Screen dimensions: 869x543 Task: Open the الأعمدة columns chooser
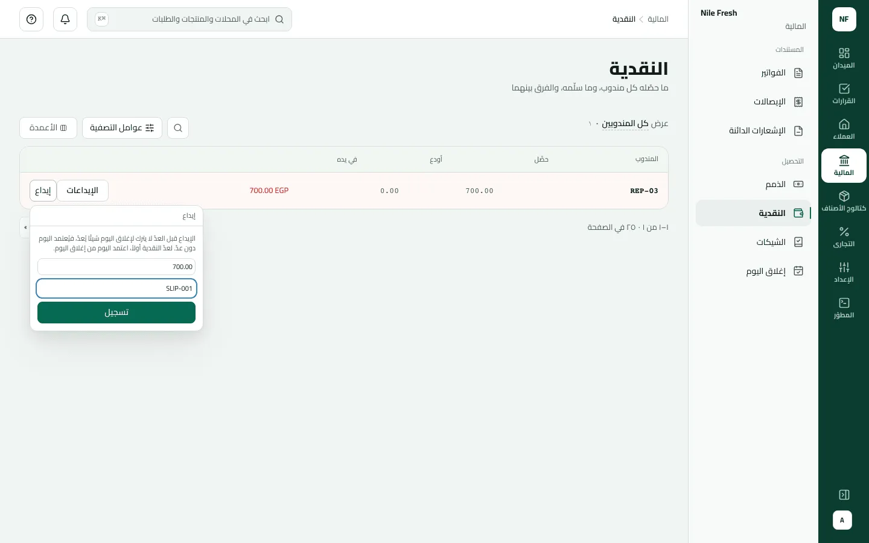click(x=48, y=128)
